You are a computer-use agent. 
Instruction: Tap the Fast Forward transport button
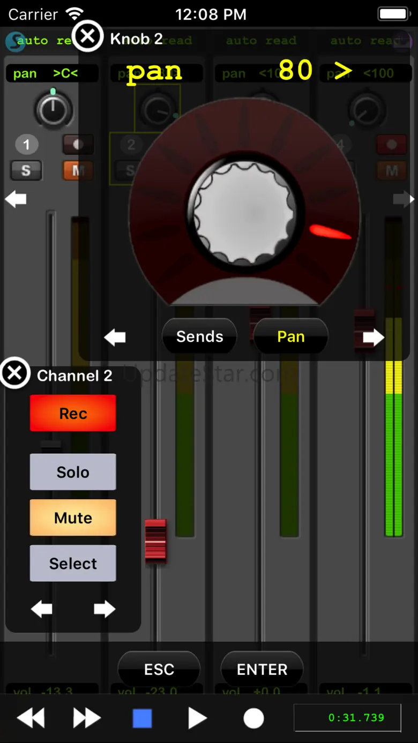coord(87,718)
